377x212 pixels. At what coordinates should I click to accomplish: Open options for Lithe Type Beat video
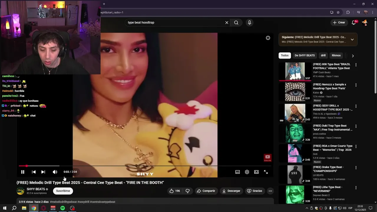[356, 188]
